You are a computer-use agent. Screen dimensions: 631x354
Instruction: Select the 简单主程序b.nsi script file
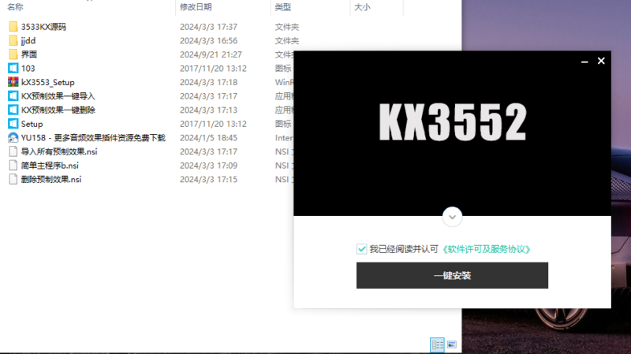pos(50,166)
